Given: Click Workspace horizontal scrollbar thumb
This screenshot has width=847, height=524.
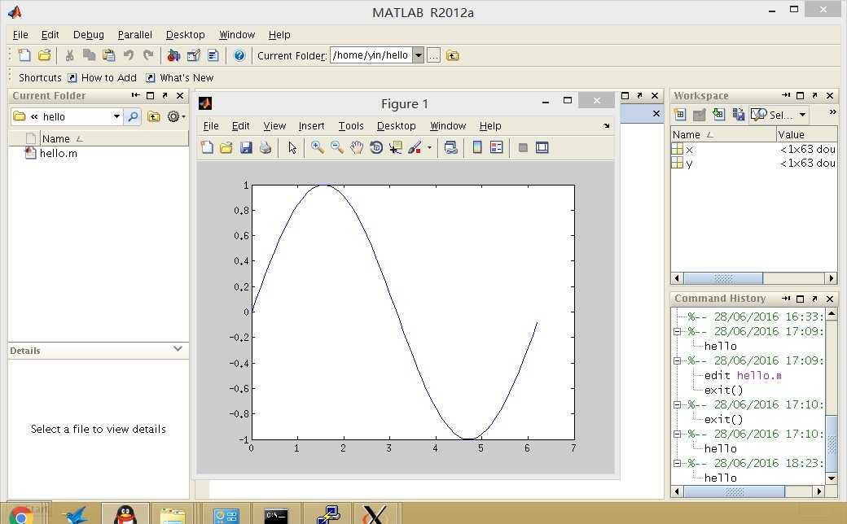Looking at the screenshot, I should [723, 278].
